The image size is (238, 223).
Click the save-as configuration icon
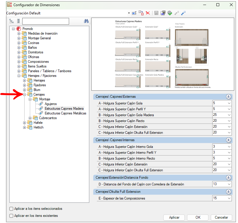coord(163,13)
